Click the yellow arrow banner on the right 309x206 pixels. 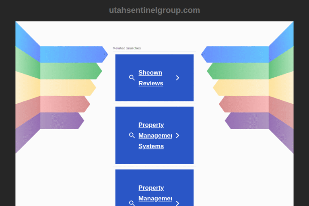[242, 87]
